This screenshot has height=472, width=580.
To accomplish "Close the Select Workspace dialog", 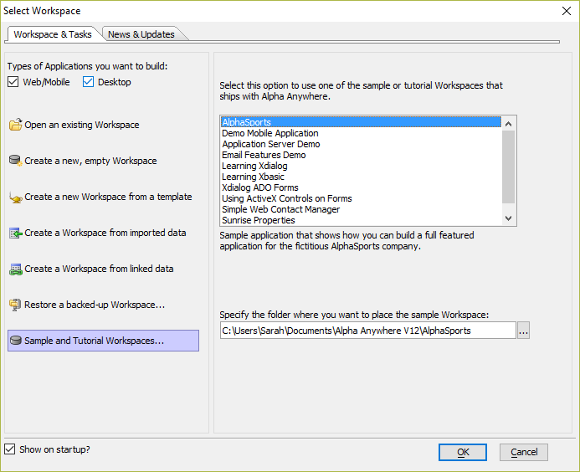I will [x=567, y=11].
